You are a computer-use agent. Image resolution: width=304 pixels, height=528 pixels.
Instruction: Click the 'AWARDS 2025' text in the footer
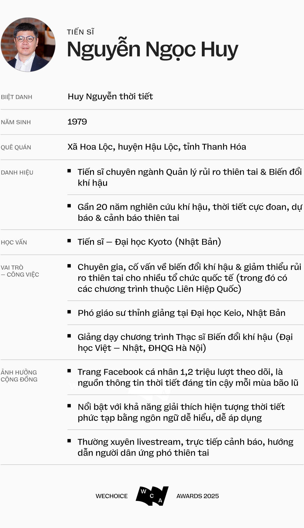198,496
